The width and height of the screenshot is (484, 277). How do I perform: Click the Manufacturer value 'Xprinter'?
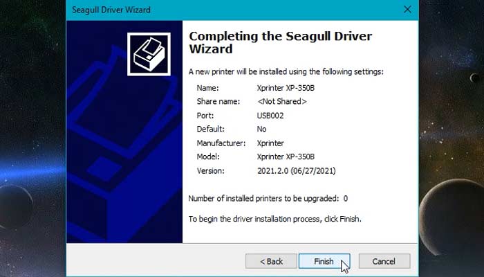click(270, 143)
